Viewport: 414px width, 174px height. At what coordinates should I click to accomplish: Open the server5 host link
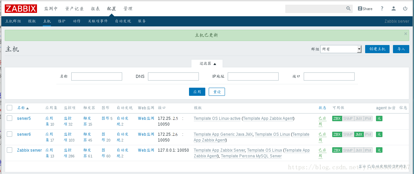click(x=24, y=118)
